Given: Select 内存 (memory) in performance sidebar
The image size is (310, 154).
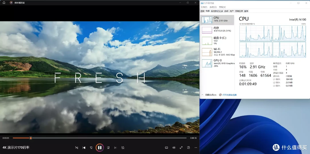Looking at the screenshot, I should 217,30.
